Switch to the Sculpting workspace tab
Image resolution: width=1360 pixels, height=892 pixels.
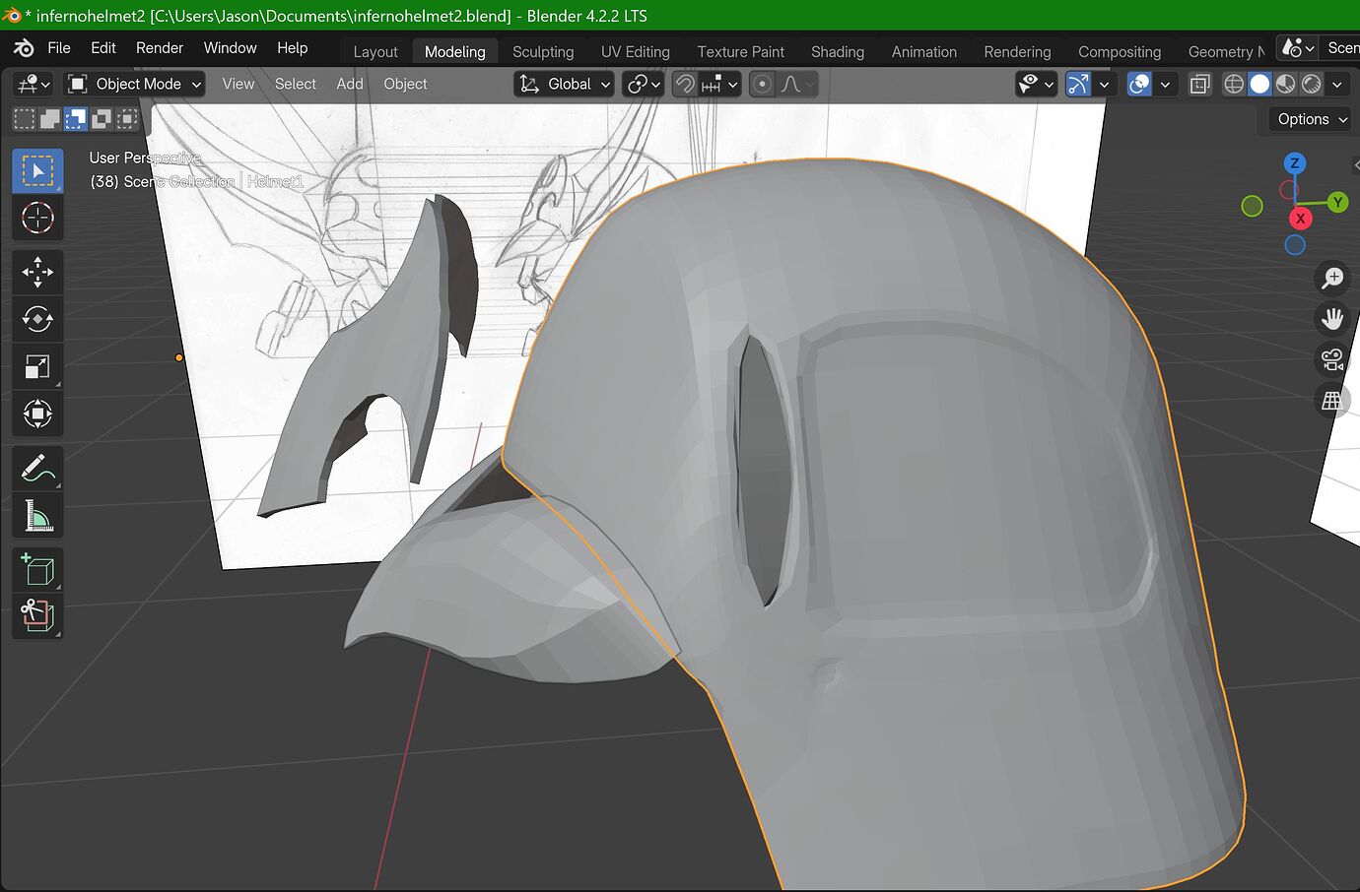coord(543,52)
